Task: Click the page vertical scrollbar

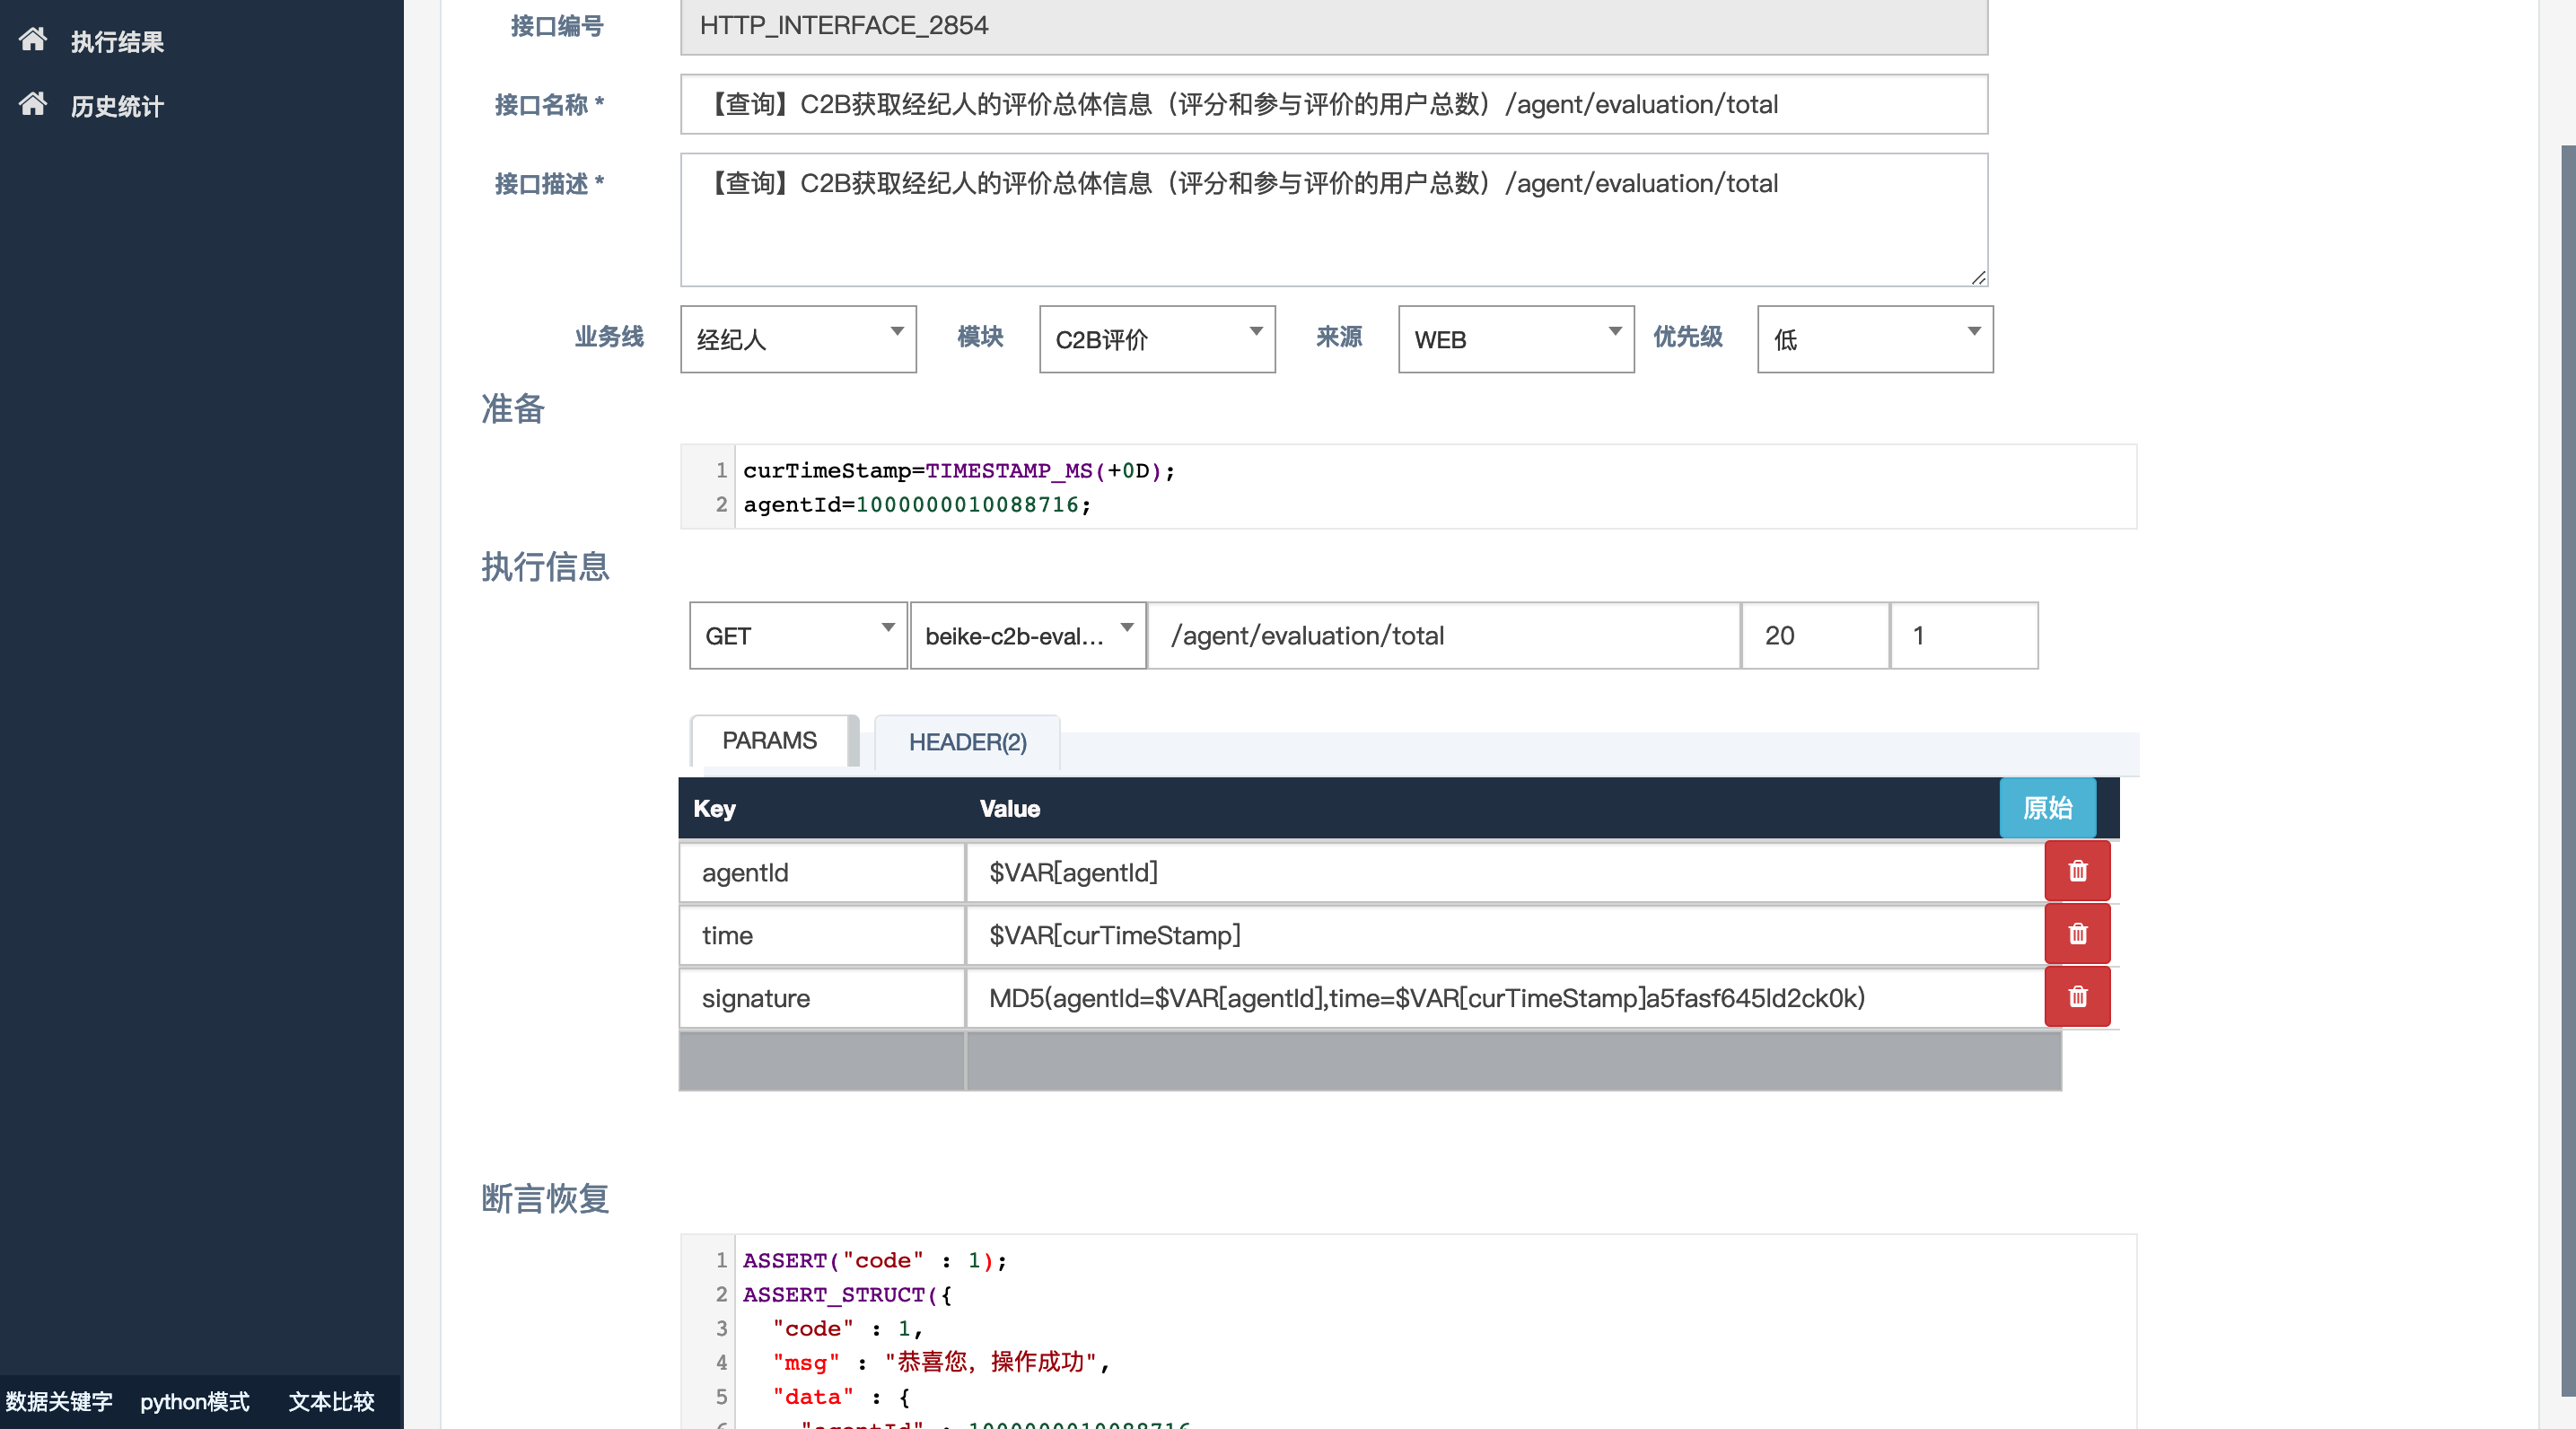Action: tap(2567, 770)
